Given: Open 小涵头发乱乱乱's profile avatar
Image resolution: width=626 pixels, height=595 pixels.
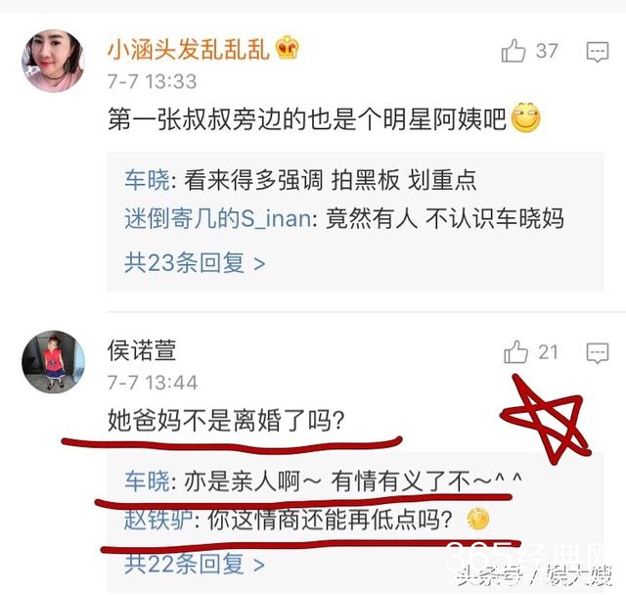Looking at the screenshot, I should pos(53,61).
